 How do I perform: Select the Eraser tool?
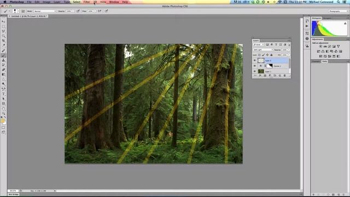pyautogui.click(x=3, y=69)
